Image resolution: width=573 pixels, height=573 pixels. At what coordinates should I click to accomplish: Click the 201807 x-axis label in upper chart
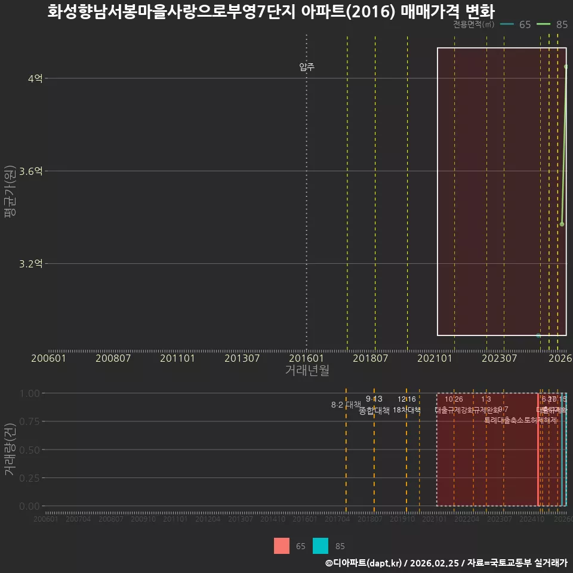tap(370, 358)
